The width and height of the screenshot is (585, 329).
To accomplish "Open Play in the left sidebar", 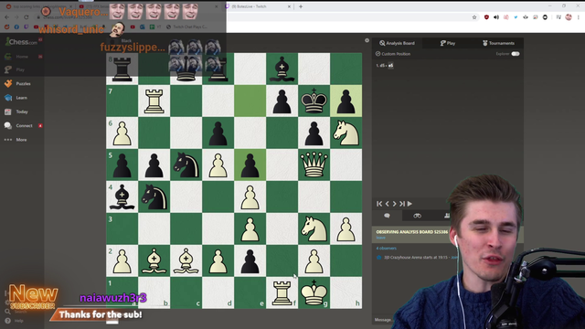I will 15,69.
